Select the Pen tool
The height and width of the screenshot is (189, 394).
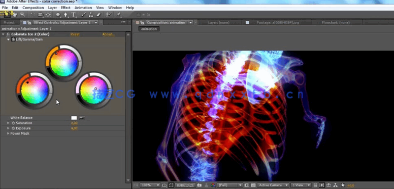pyautogui.click(x=66, y=15)
